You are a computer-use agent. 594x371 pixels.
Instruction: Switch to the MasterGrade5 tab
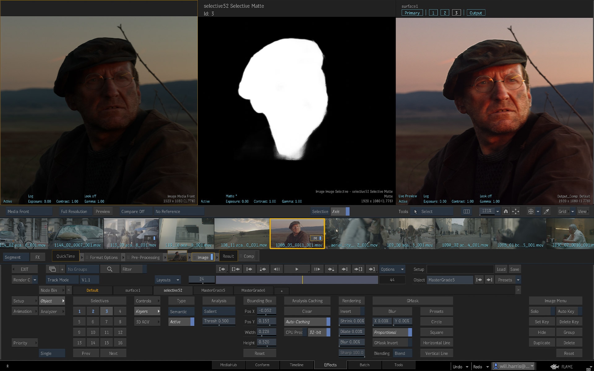(213, 290)
